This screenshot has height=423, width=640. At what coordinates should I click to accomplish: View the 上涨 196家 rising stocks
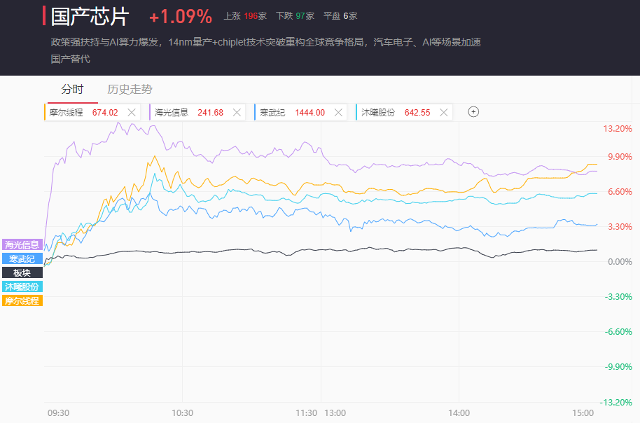click(244, 15)
